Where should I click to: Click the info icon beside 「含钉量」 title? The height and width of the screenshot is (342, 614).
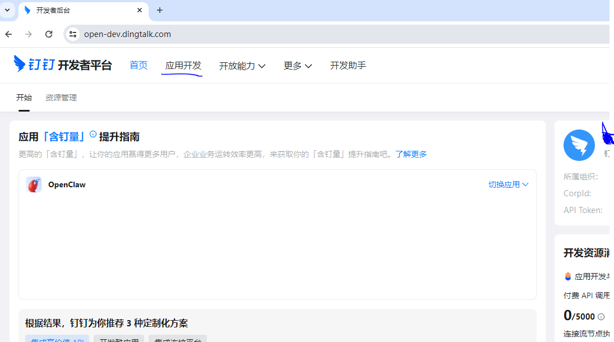coord(93,133)
